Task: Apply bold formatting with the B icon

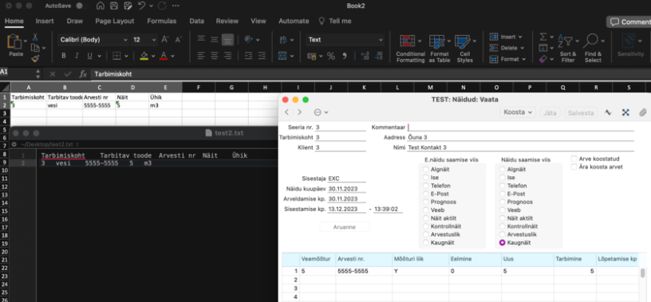Action: [64, 56]
